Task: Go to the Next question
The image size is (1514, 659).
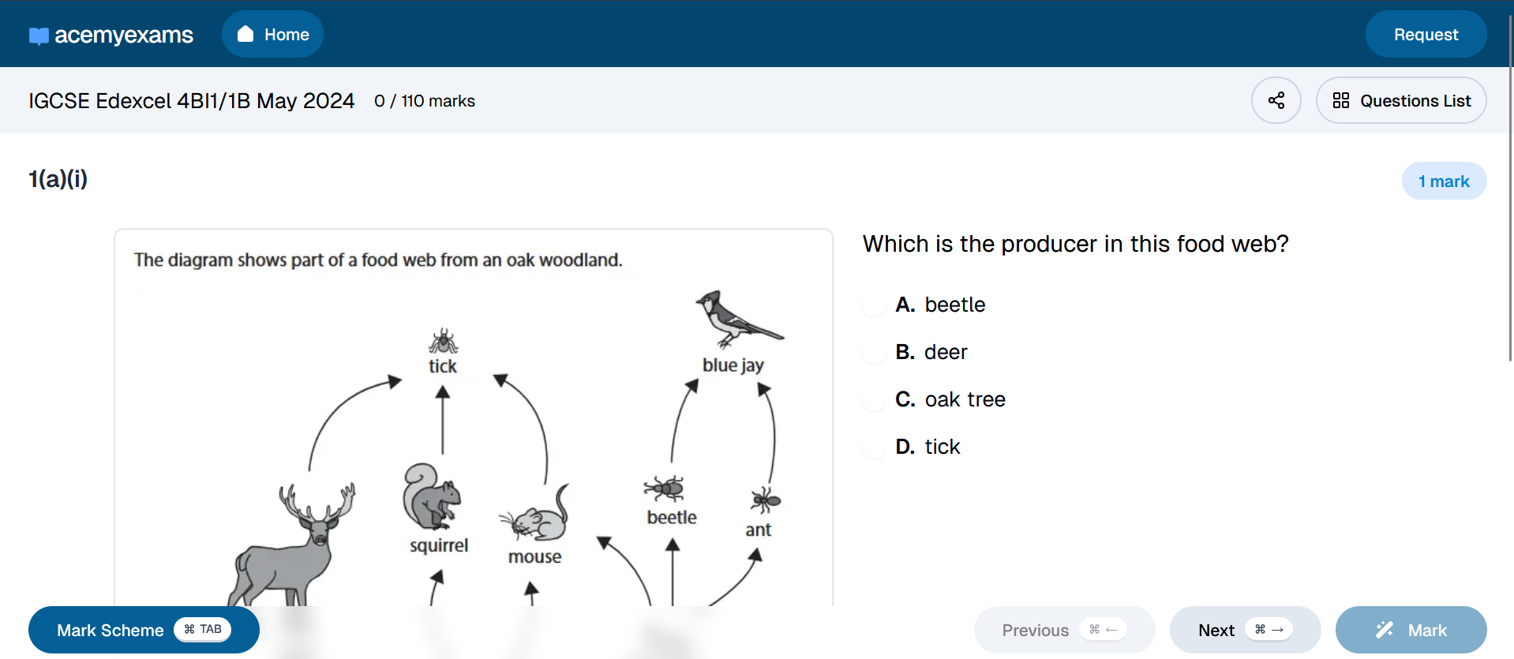Action: pos(1216,630)
